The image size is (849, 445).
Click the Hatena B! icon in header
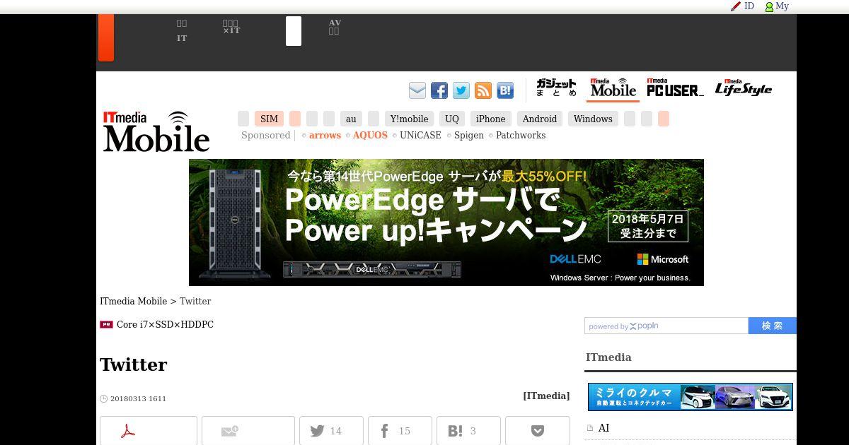point(505,90)
